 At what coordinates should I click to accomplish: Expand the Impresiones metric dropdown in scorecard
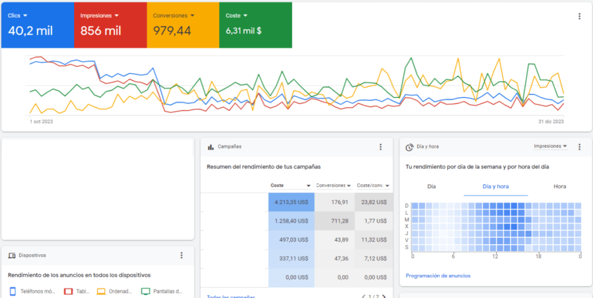click(116, 16)
